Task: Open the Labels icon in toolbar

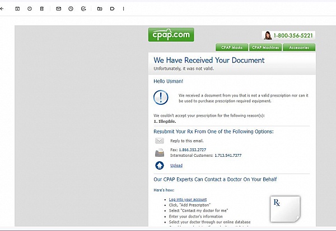Action: pos(112,9)
